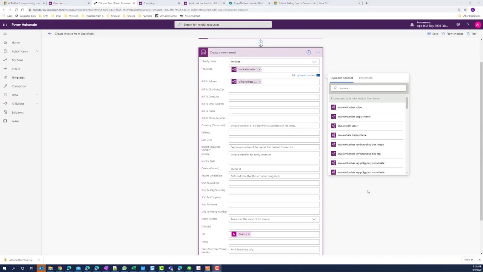Open the app launcher waffle icon
This screenshot has height=272, width=483.
[5, 25]
